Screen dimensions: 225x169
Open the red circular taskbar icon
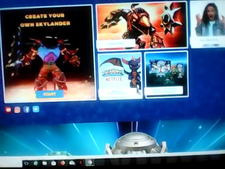click(x=63, y=163)
